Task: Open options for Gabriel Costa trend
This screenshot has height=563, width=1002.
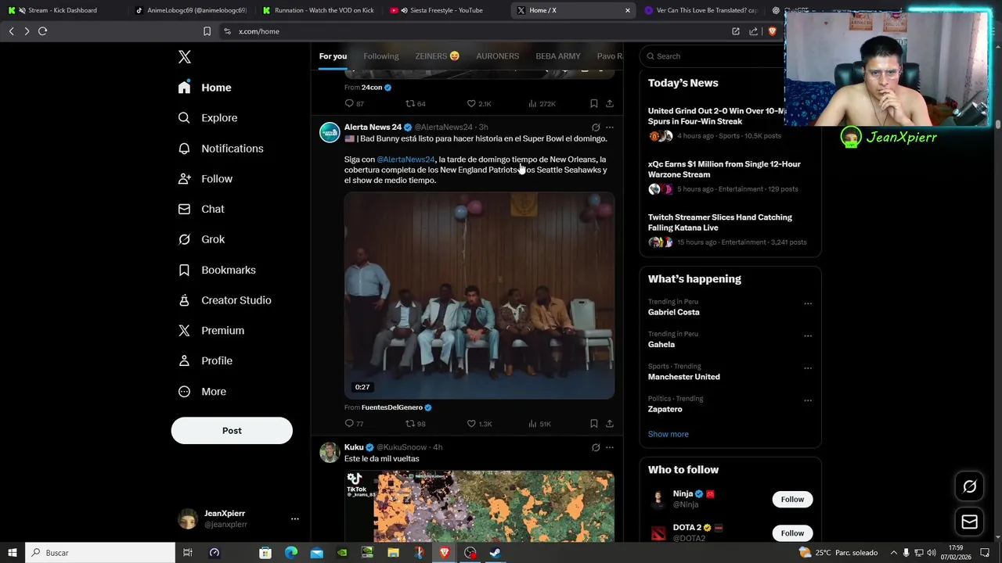Action: tap(808, 303)
